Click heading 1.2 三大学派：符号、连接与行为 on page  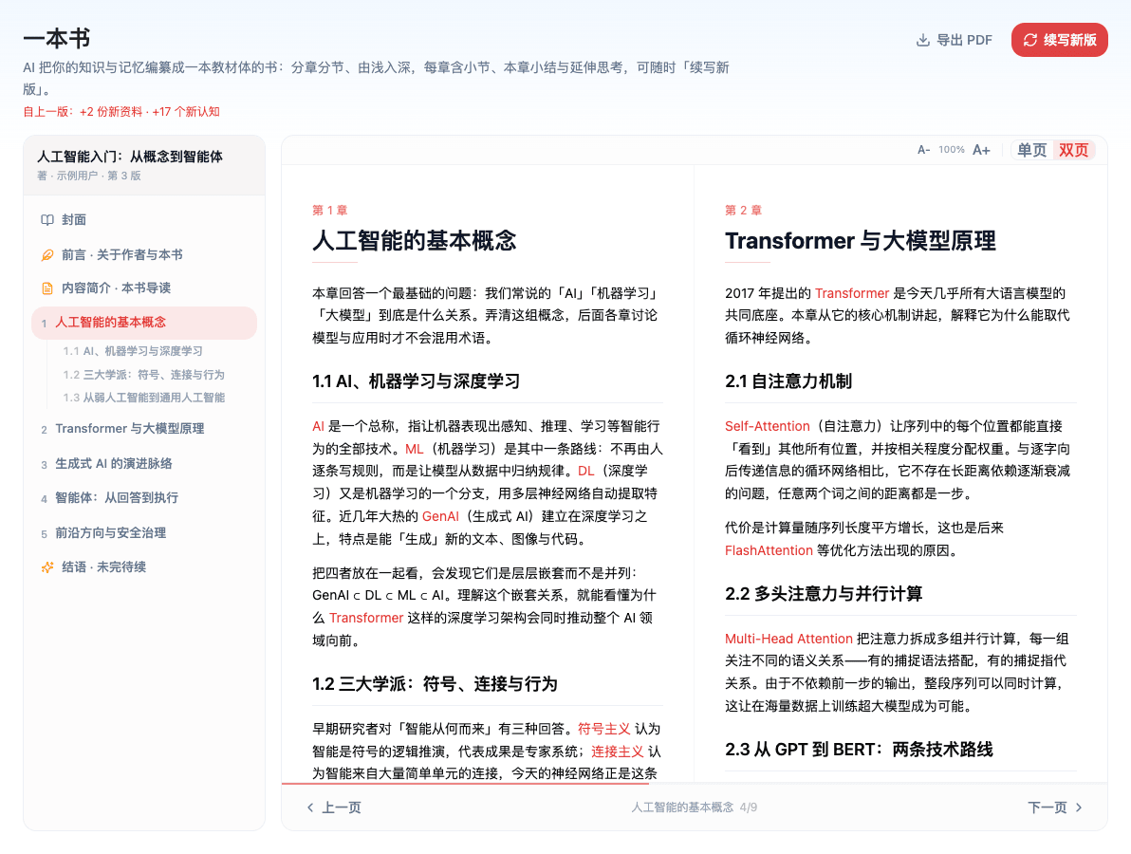(435, 684)
